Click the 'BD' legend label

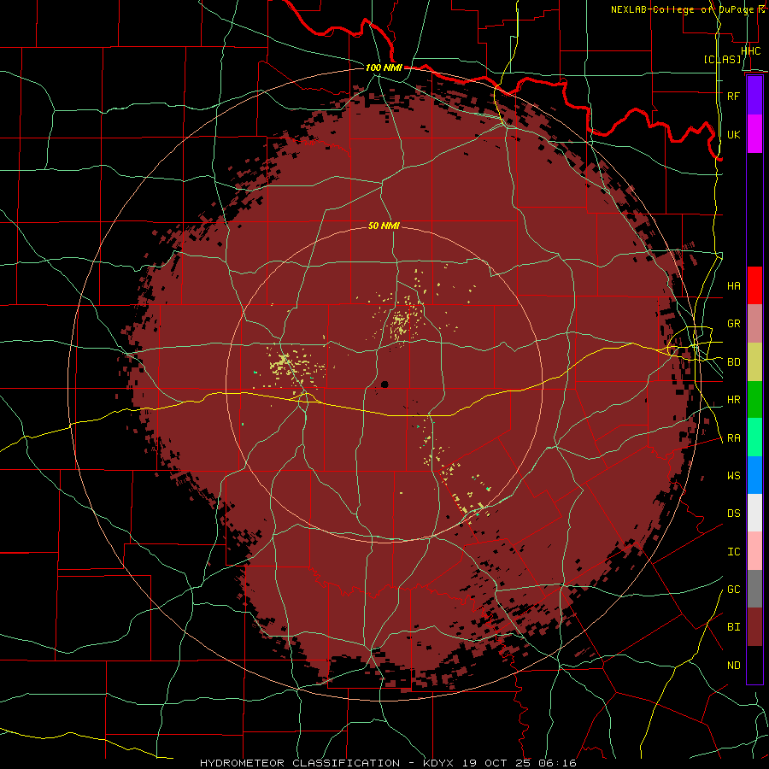tap(733, 362)
